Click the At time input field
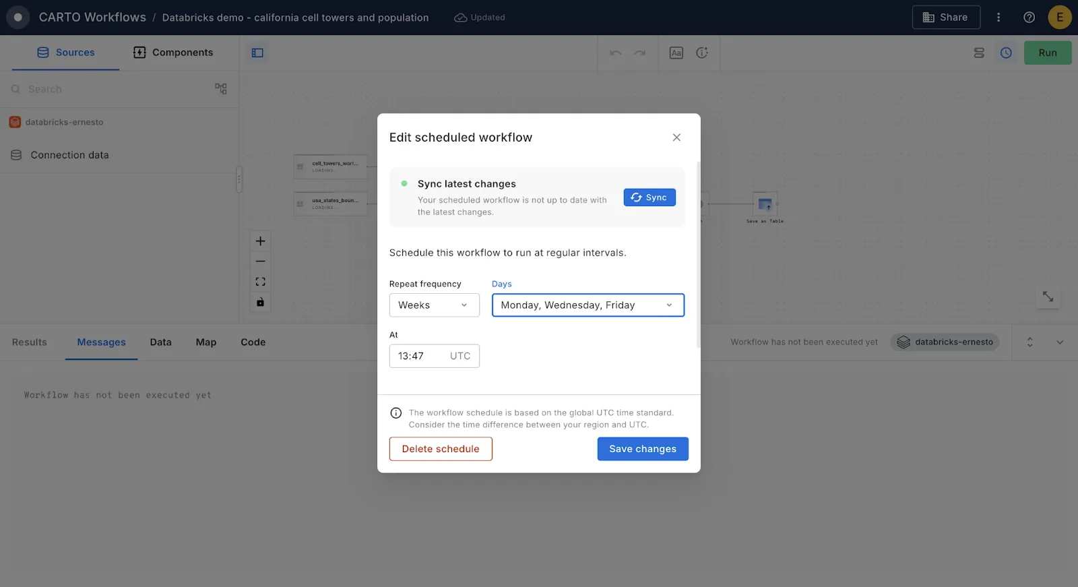The image size is (1078, 587). pos(434,356)
